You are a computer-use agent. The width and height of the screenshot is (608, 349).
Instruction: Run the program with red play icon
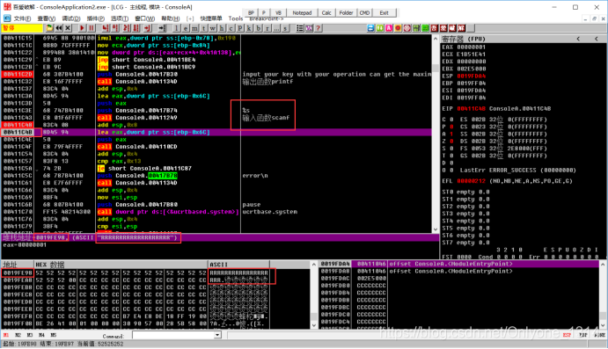point(82,28)
